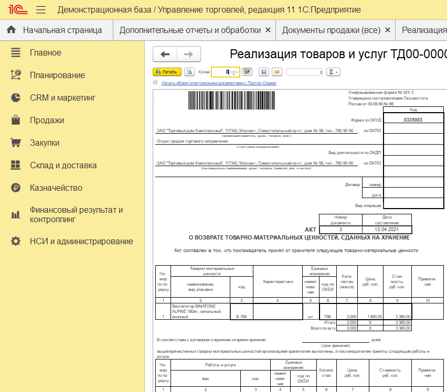Switch to Дополнительные отчеты и обработки tab
The image size is (447, 392).
(x=190, y=30)
